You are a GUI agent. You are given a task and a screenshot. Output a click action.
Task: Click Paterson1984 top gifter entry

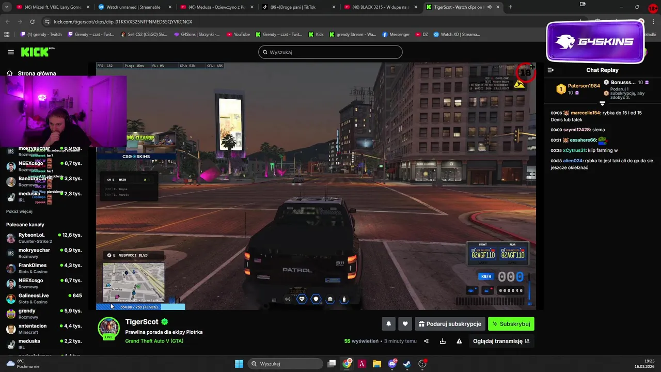pyautogui.click(x=578, y=89)
